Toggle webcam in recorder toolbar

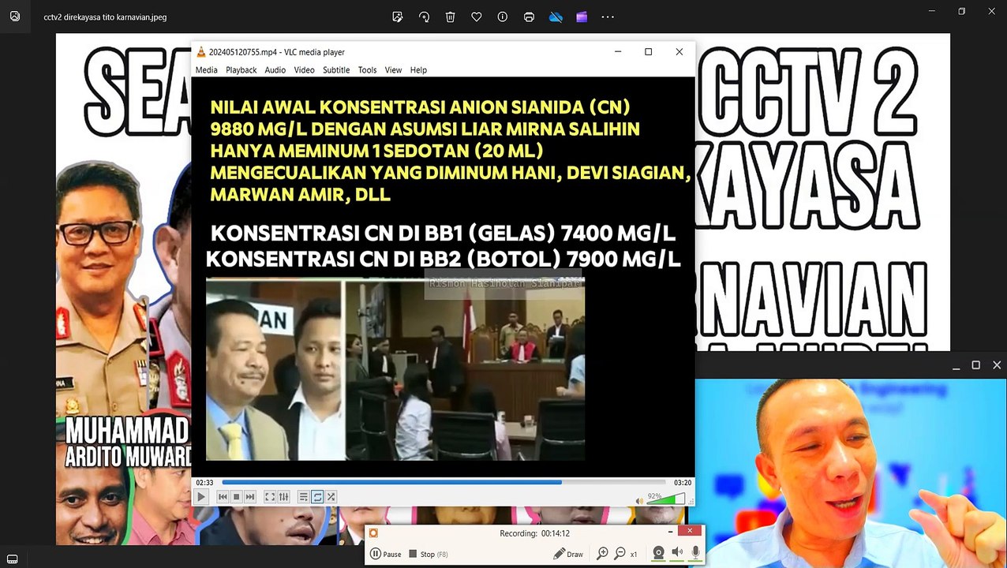(659, 554)
